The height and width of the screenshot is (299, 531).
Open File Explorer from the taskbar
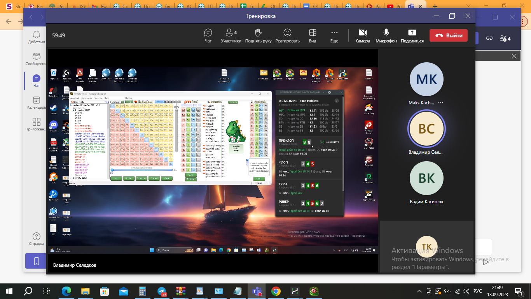tap(86, 291)
